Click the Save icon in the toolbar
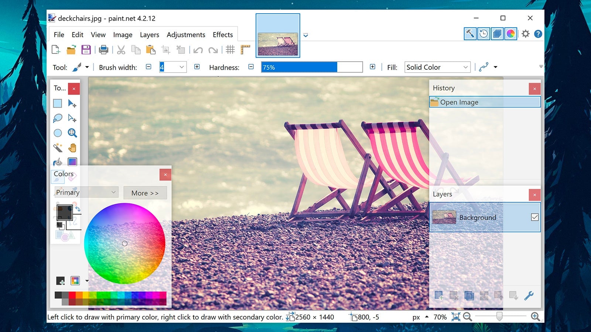 [x=86, y=50]
